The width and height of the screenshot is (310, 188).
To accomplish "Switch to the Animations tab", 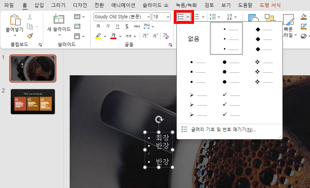I will [123, 5].
